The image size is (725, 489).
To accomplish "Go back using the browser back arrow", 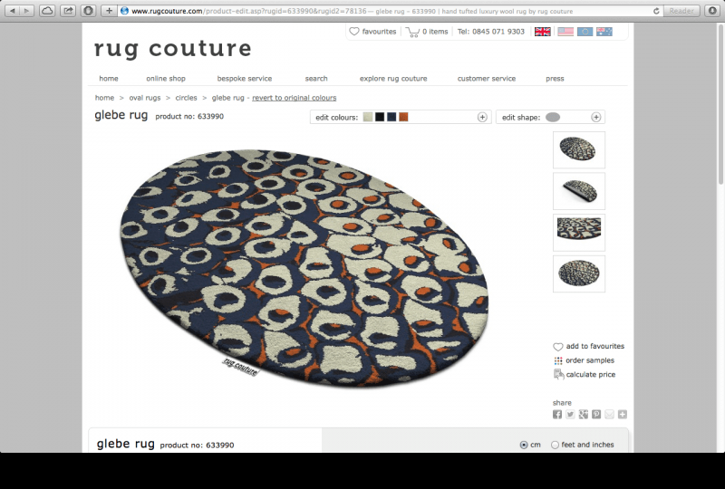I will point(13,11).
